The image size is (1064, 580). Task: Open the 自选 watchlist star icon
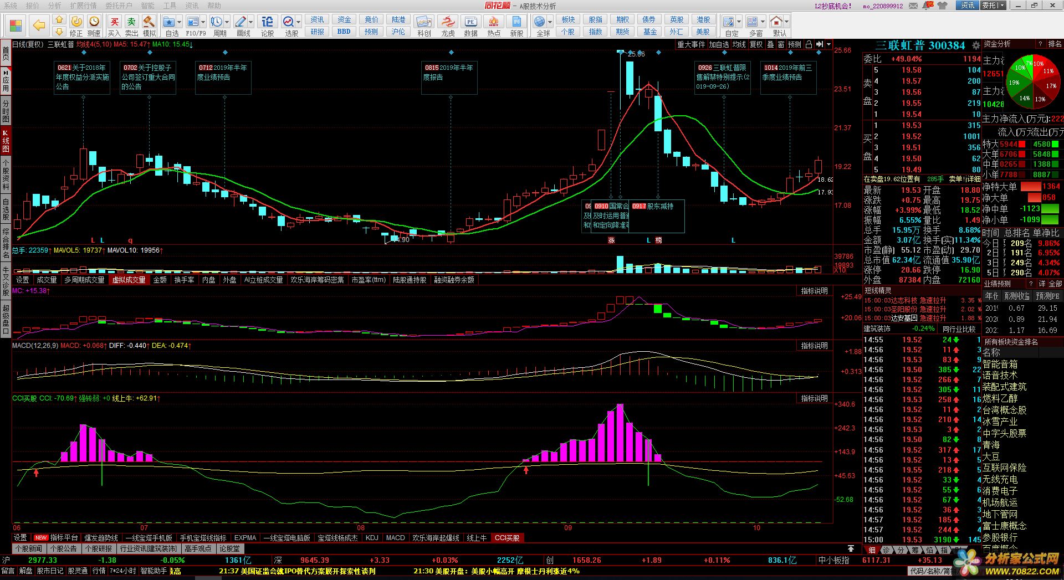coord(169,22)
